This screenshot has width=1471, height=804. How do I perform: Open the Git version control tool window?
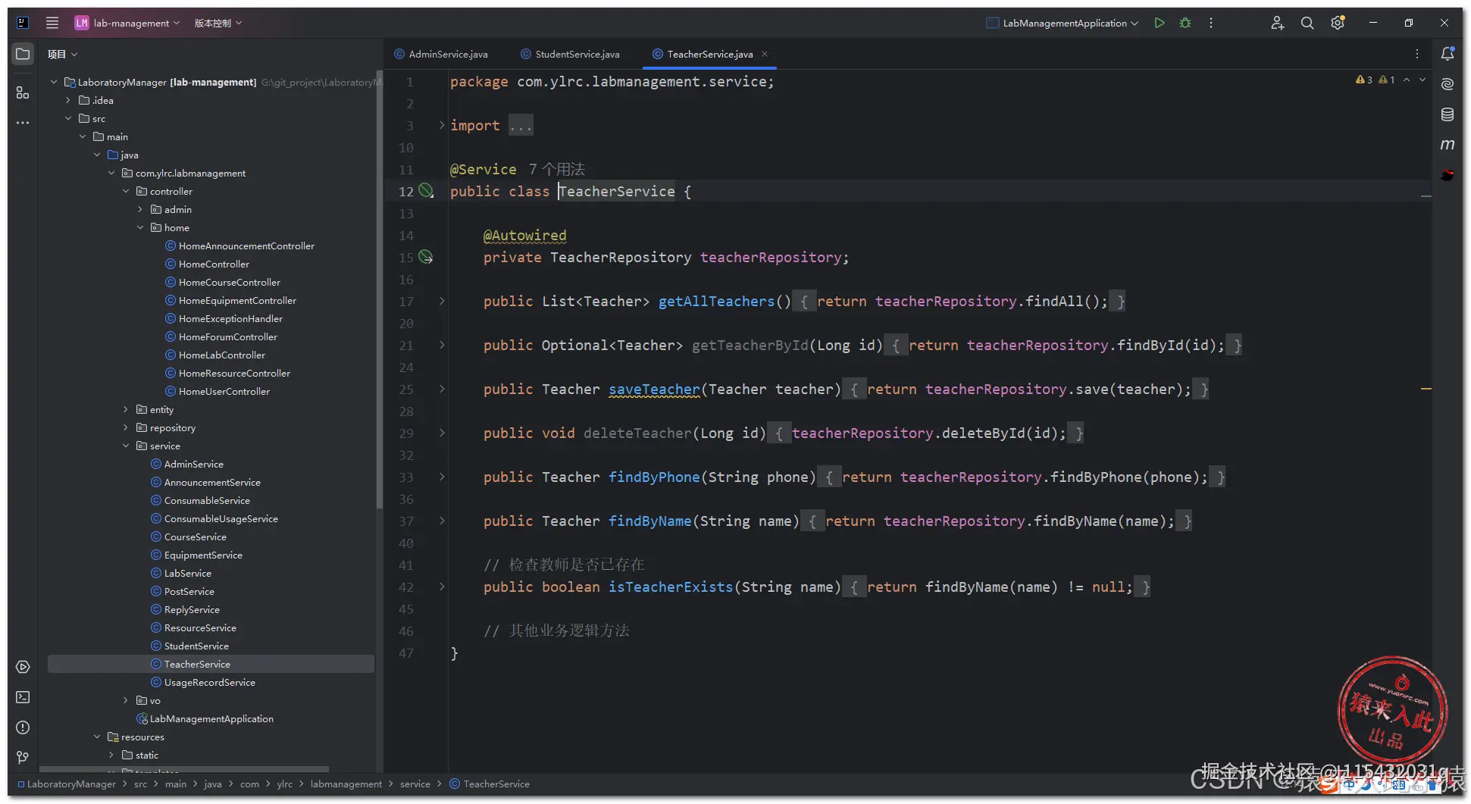23,758
